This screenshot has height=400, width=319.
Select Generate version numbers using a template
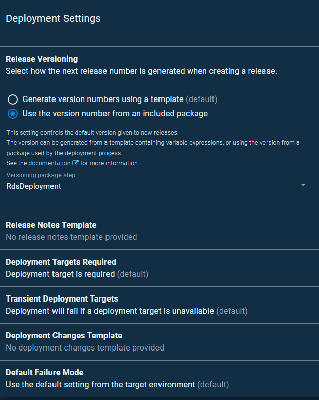[13, 99]
